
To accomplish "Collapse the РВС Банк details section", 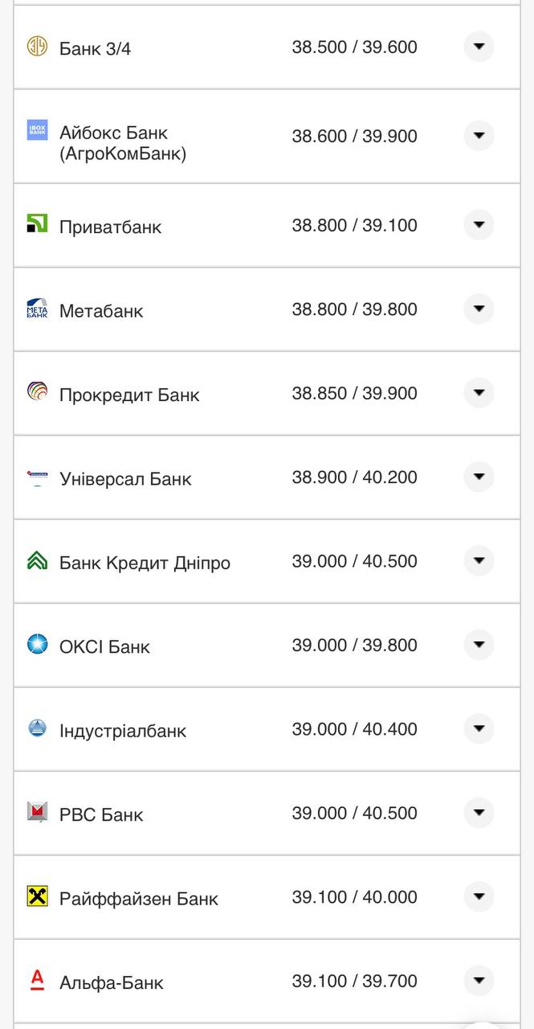I will 479,813.
